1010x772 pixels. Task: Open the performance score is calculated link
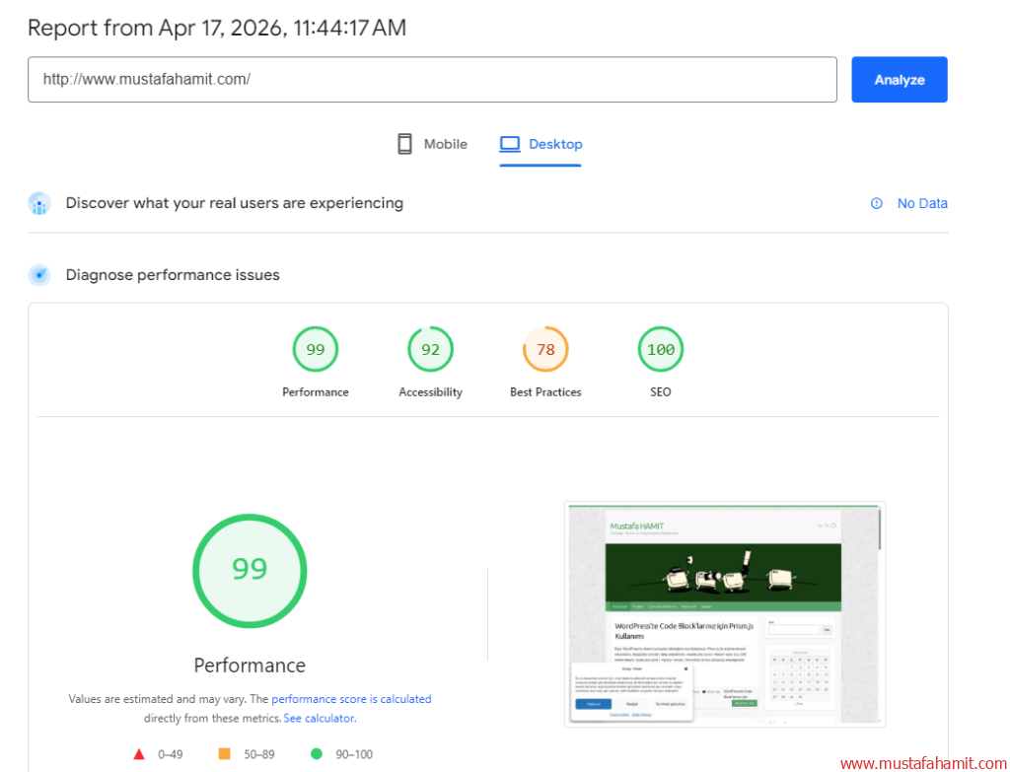(351, 699)
